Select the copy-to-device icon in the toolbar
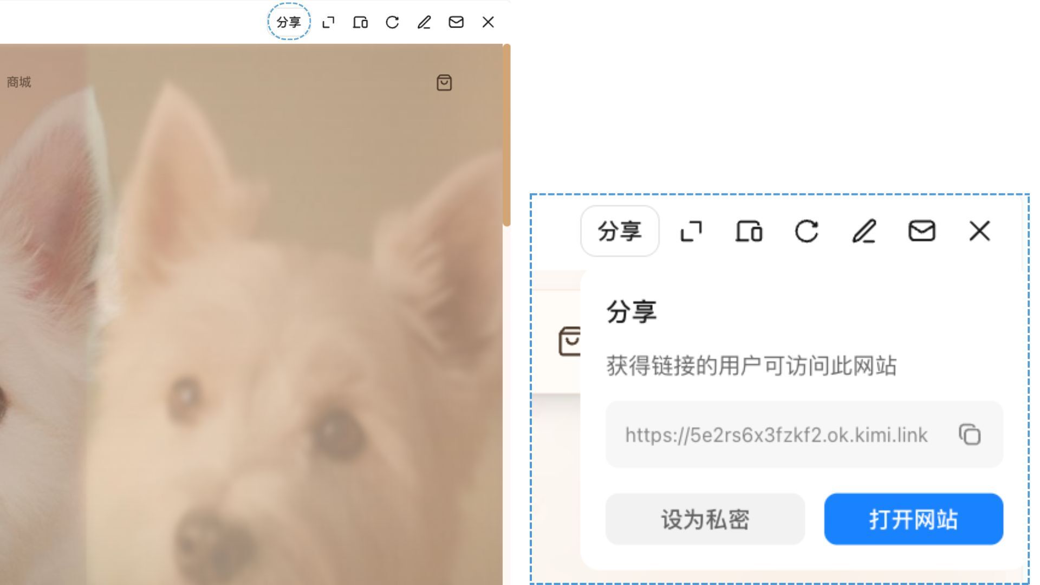This screenshot has width=1040, height=585. [x=360, y=22]
